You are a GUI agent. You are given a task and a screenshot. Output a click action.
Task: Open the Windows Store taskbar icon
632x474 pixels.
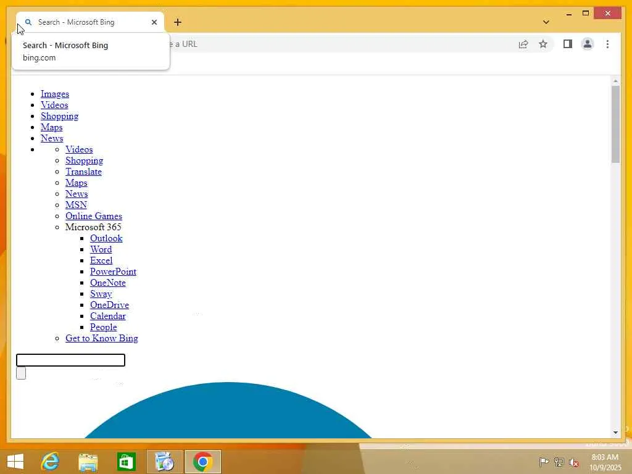126,462
